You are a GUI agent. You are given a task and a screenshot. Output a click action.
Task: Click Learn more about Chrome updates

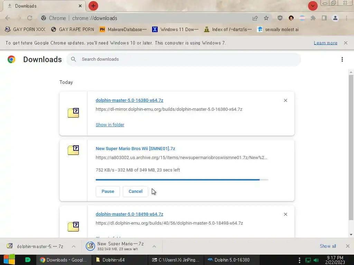pyautogui.click(x=326, y=43)
